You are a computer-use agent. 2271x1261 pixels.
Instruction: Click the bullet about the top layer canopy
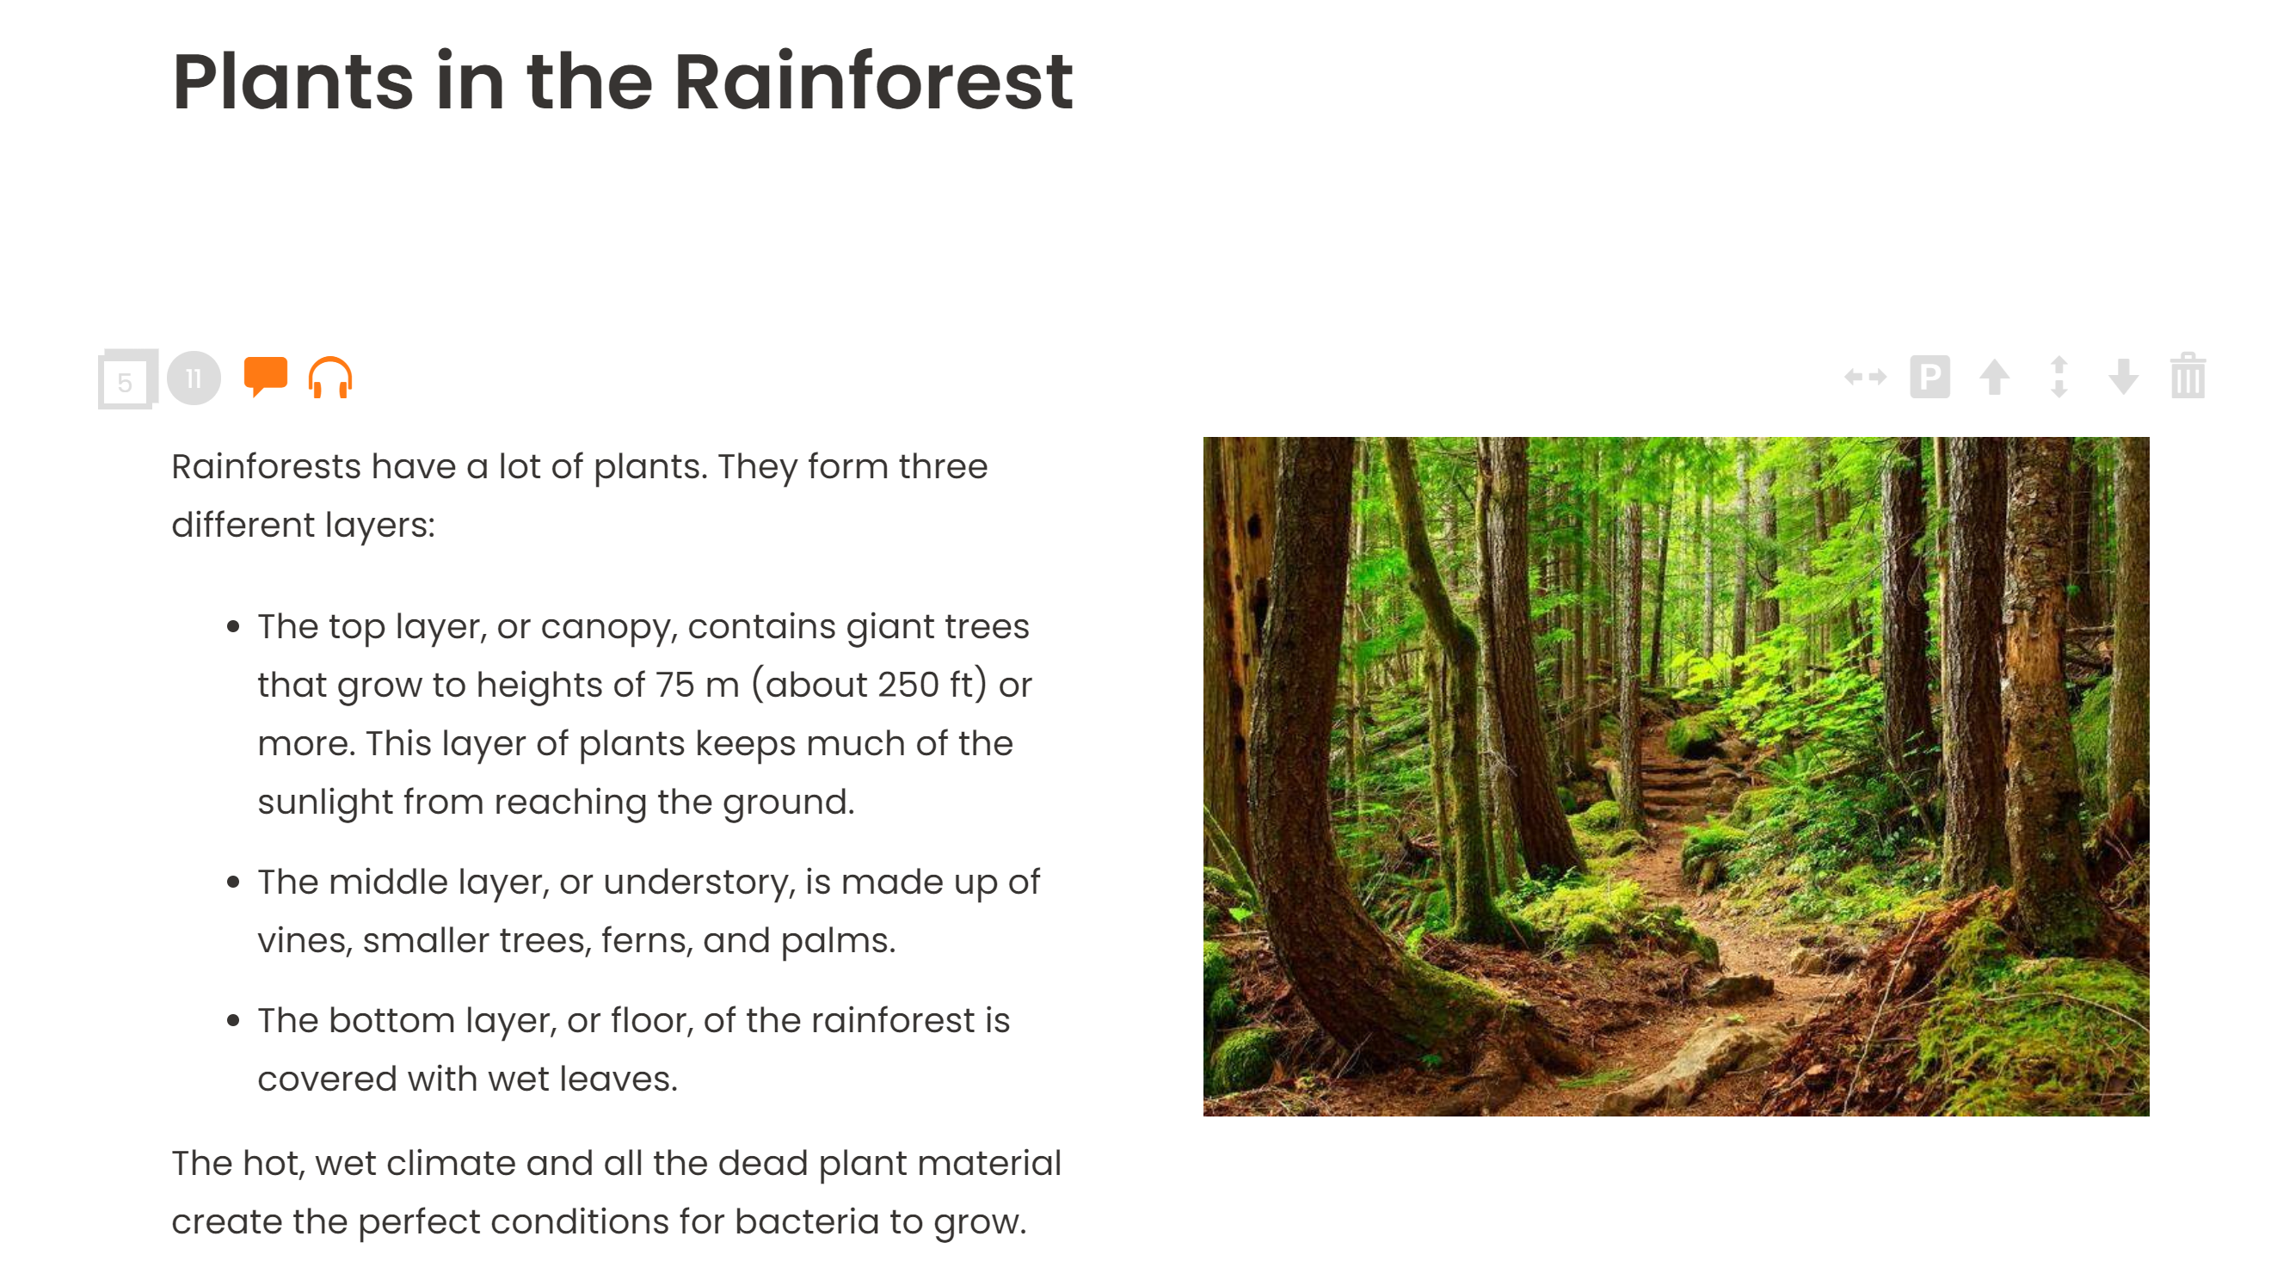click(x=643, y=713)
